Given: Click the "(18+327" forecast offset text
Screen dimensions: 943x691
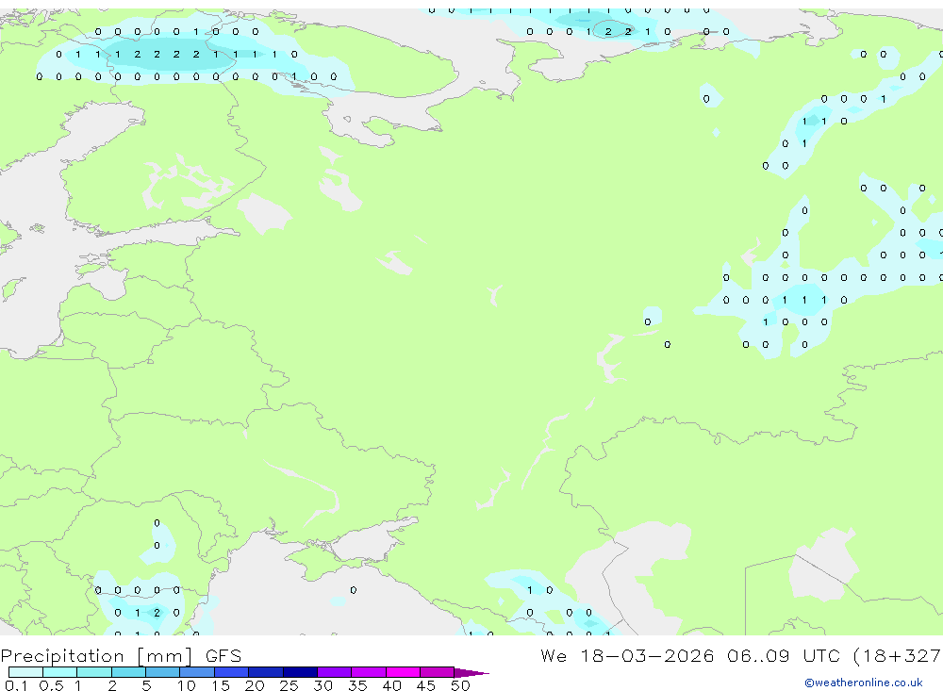Looking at the screenshot, I should [x=898, y=656].
